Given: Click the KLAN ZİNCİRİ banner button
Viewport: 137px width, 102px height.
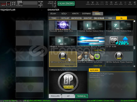Looking at the screenshot, I should tap(66, 4).
